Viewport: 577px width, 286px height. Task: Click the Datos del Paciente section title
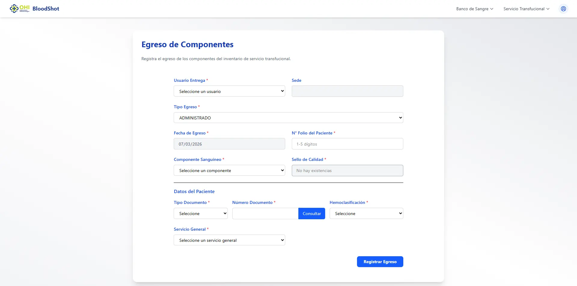(x=194, y=191)
